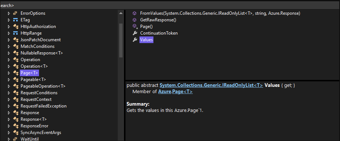Click the ErrorOptions enum icon

click(15, 13)
